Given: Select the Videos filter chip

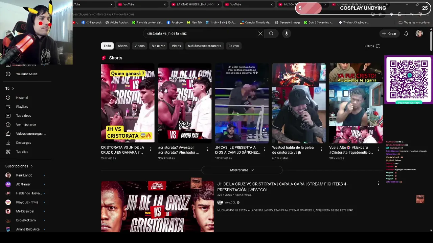Looking at the screenshot, I should point(139,46).
